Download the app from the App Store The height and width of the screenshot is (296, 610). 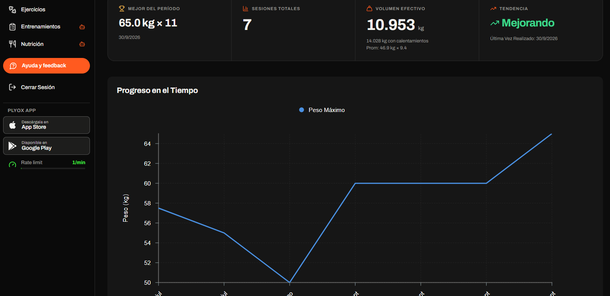click(x=46, y=125)
